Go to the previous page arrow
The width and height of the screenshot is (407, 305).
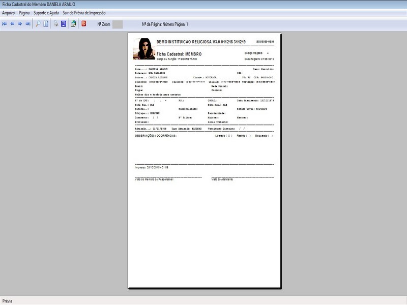[x=12, y=24]
